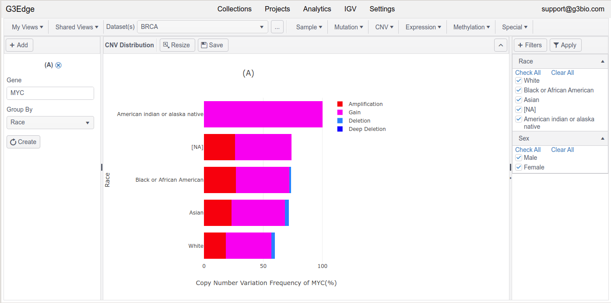Save the CNV Distribution chart
Viewport: 611px width, 303px height.
point(213,45)
